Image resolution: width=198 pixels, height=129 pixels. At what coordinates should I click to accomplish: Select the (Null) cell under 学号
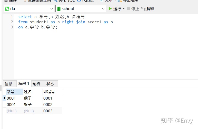tap(15, 111)
